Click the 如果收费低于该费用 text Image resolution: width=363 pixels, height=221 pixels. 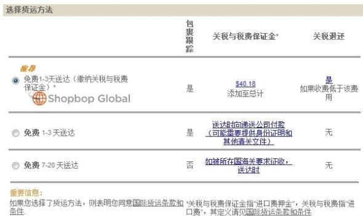(x=329, y=93)
